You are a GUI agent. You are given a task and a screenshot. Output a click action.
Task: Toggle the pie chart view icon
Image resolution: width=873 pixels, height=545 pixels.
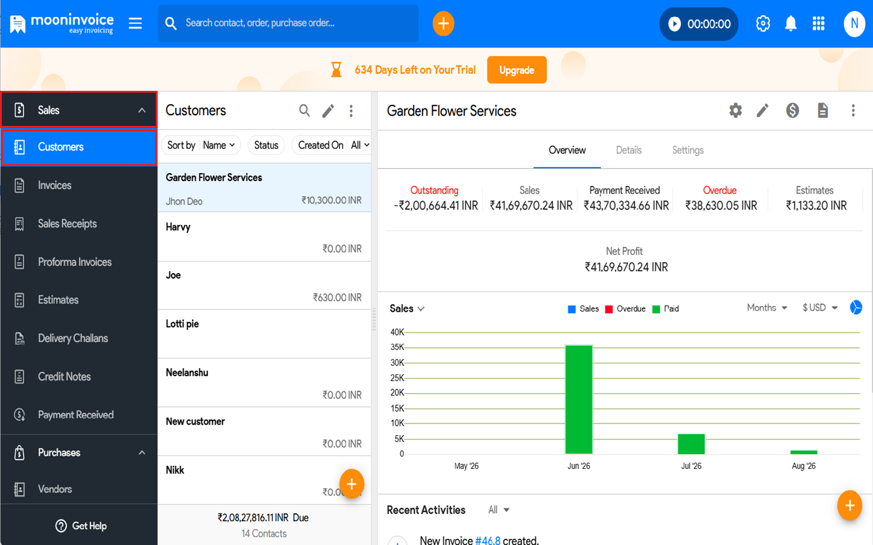pos(855,308)
